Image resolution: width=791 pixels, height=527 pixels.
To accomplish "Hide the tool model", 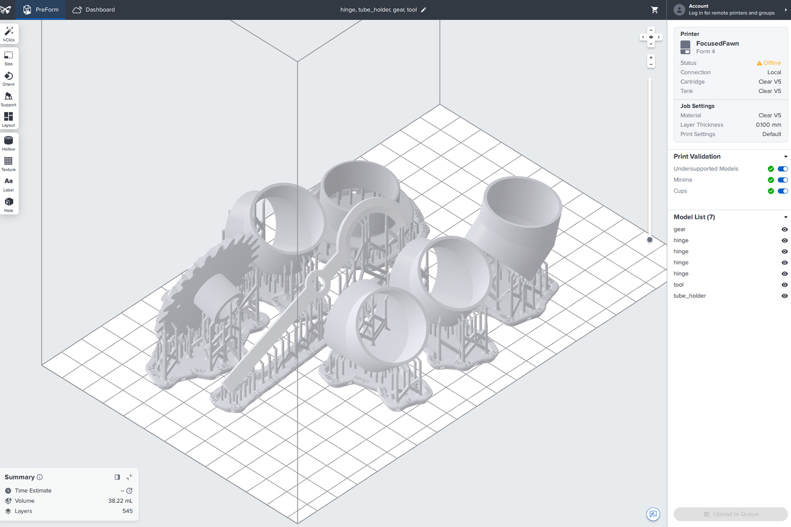I will click(784, 285).
